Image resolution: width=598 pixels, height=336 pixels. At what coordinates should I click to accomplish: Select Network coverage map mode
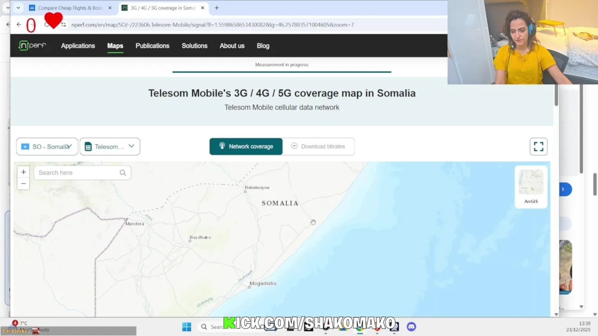click(x=246, y=147)
